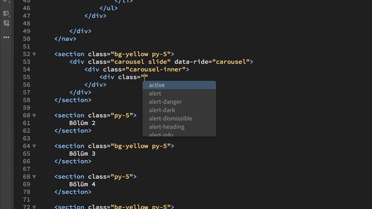This screenshot has width=372, height=209.
Task: Choose 'alert' in the class suggestions
Action: [x=180, y=93]
